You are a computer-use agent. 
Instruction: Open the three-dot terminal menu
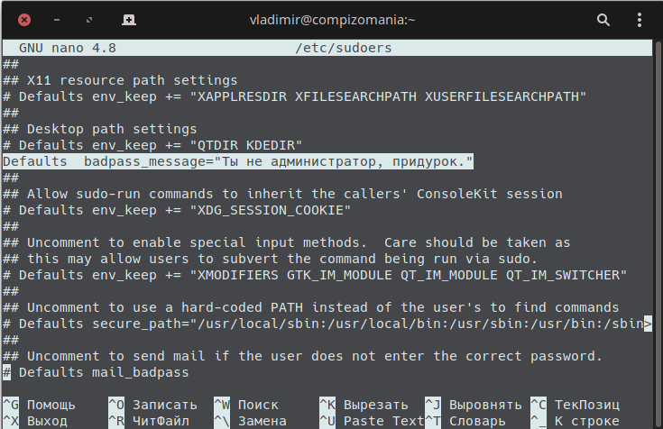pyautogui.click(x=640, y=20)
